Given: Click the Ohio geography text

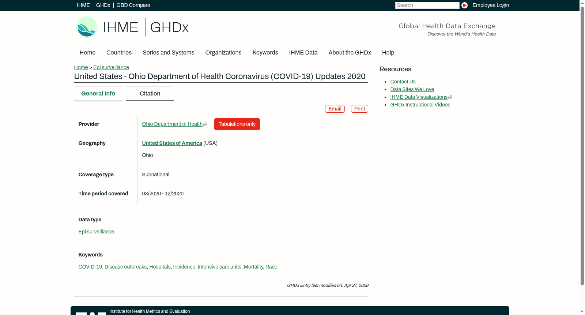Looking at the screenshot, I should [147, 155].
